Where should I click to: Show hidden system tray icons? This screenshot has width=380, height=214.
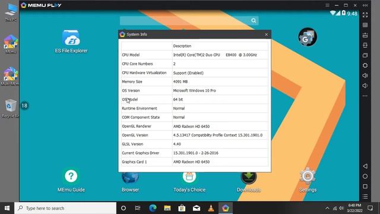pos(327,208)
